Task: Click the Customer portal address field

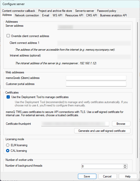Action: pyautogui.click(x=96, y=84)
